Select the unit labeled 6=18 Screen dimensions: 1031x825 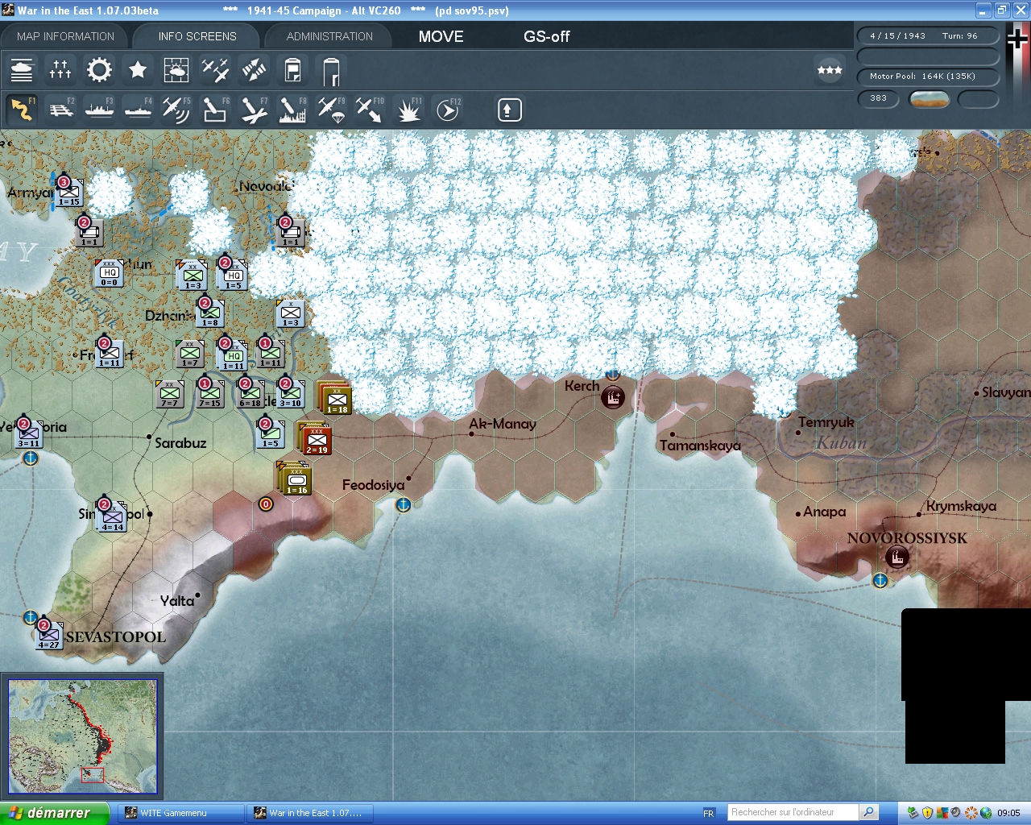coord(250,394)
